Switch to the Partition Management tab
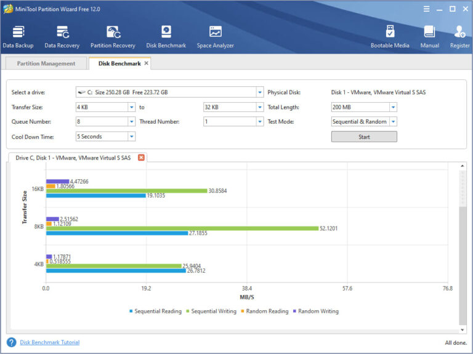473x354 pixels. (46, 63)
